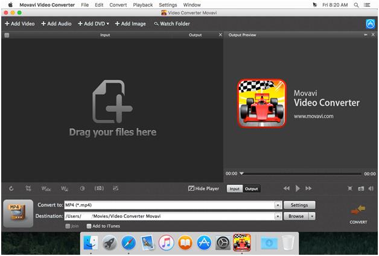Open the Apple menu

click(10, 5)
